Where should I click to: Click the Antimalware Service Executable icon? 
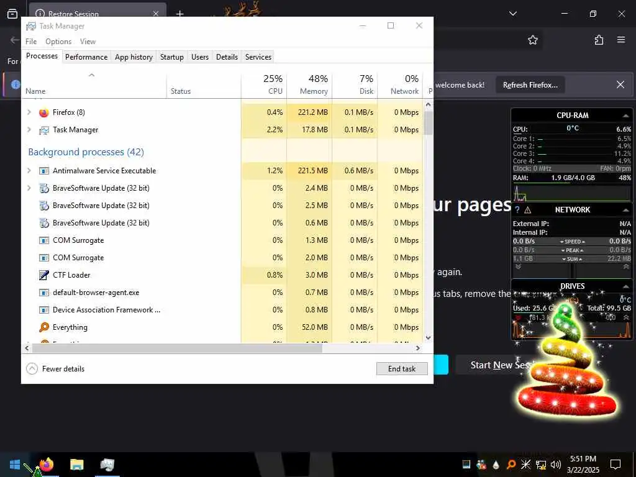(44, 171)
